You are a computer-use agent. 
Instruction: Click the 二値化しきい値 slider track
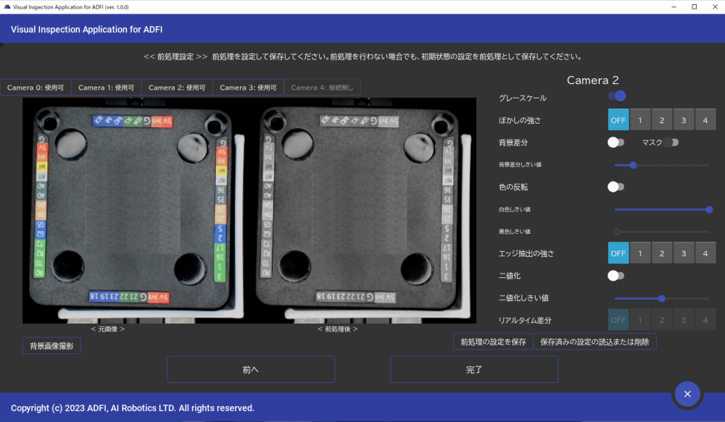662,298
